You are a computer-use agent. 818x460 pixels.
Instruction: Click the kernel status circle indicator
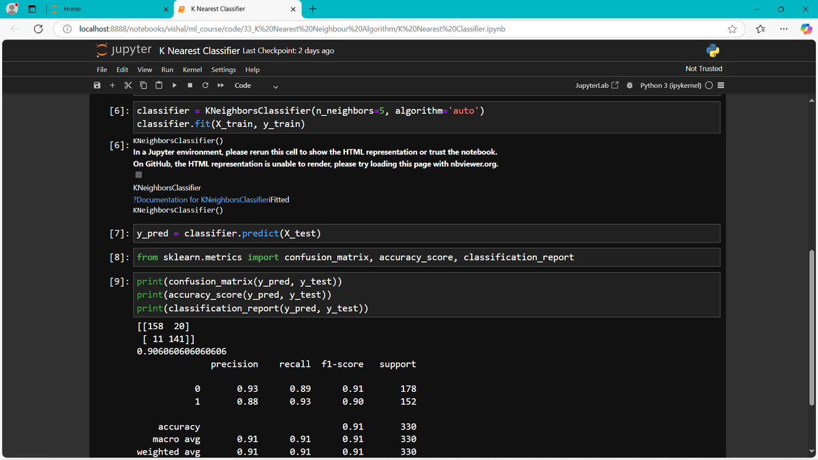coord(710,86)
